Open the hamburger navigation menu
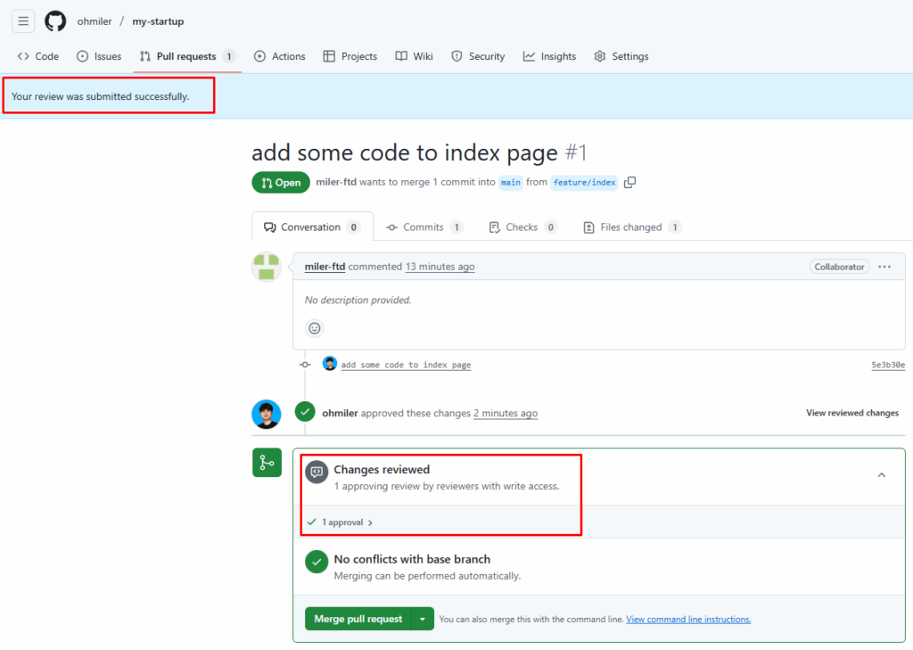 pos(23,21)
